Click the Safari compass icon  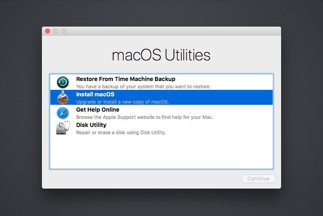[63, 113]
